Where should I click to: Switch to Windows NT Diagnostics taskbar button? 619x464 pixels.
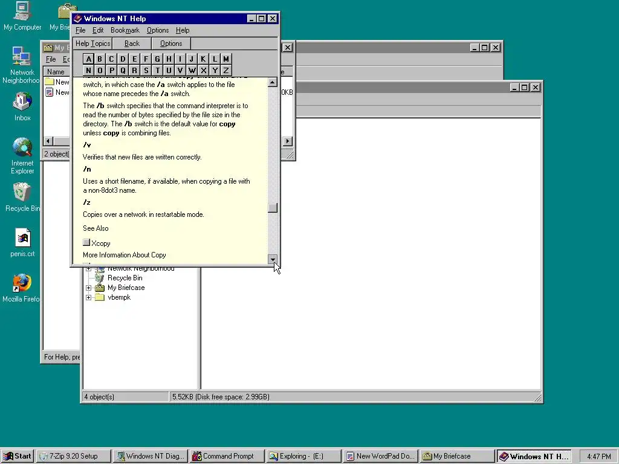(151, 456)
